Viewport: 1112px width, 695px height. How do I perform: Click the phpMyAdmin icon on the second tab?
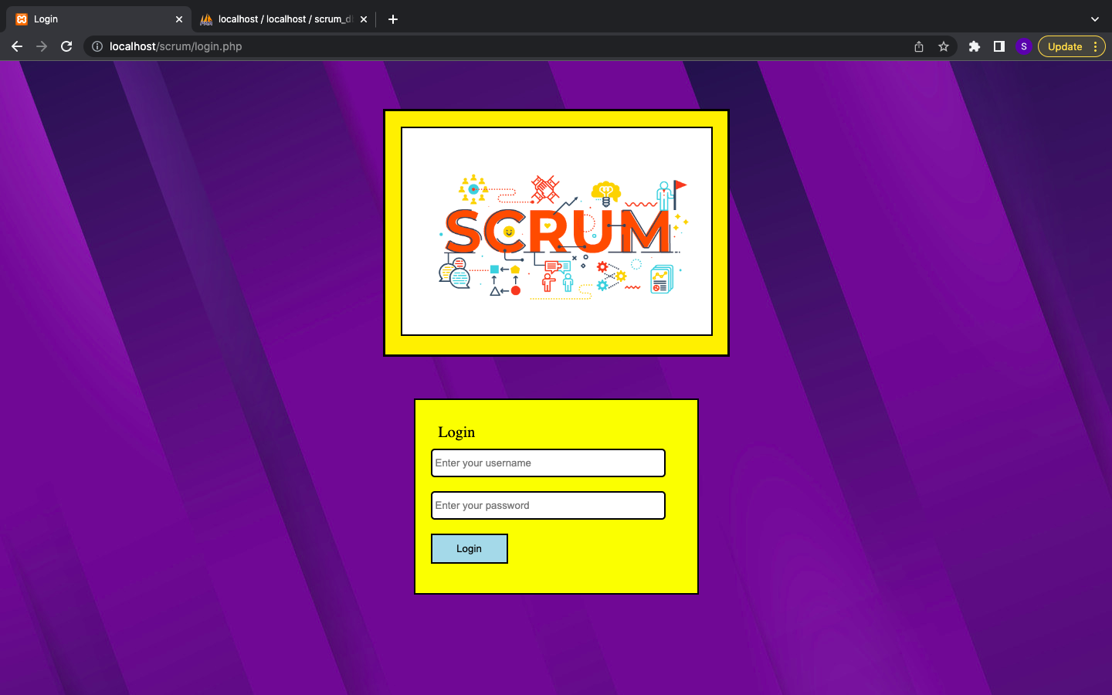click(x=205, y=19)
